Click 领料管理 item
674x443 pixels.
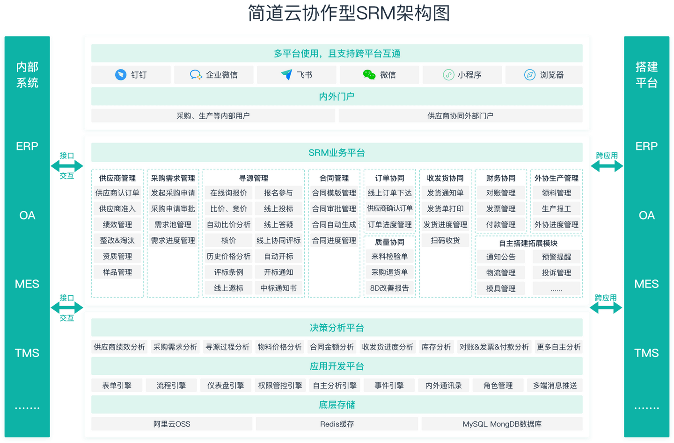557,193
